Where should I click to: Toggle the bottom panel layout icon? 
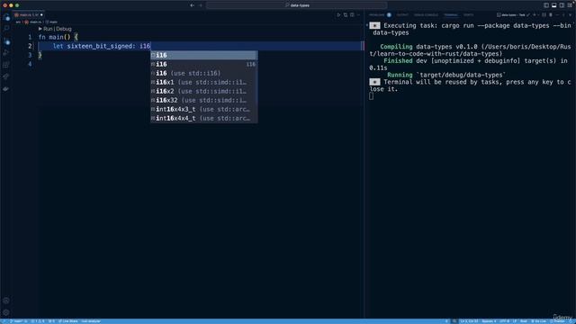coord(554,5)
